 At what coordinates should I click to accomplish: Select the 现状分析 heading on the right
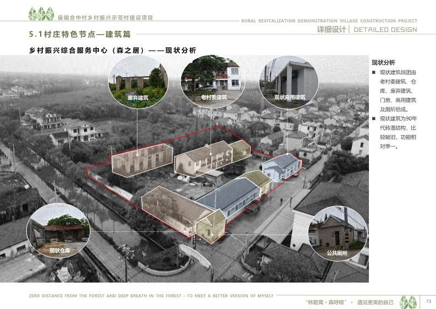point(383,62)
